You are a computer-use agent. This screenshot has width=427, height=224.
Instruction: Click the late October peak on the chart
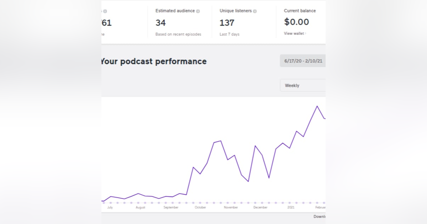click(x=221, y=141)
